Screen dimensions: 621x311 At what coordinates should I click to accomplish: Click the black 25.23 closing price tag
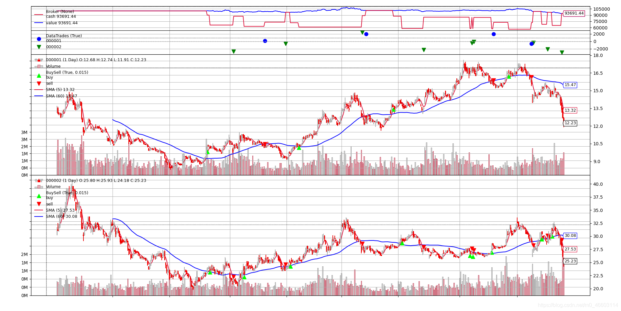570,261
